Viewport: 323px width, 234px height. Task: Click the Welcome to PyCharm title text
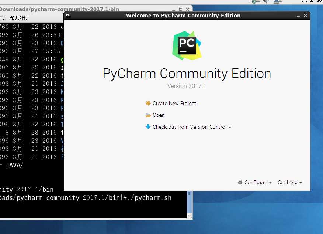click(183, 16)
